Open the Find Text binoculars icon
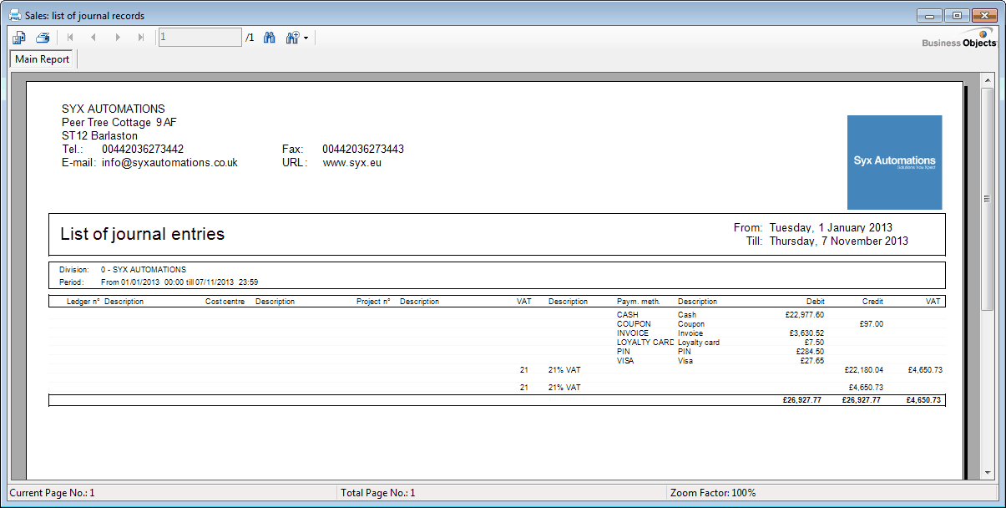This screenshot has height=508, width=1006. [x=270, y=38]
